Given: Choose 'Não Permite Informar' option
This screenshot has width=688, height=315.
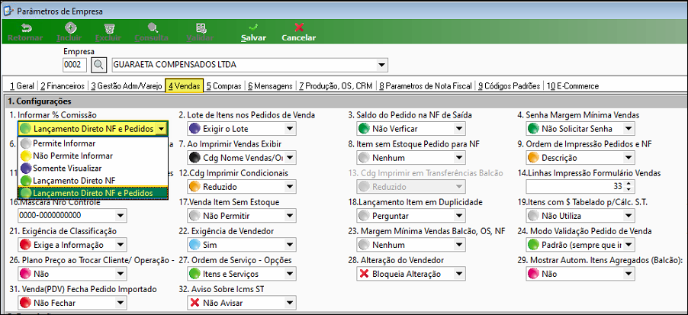Looking at the screenshot, I should (92, 156).
